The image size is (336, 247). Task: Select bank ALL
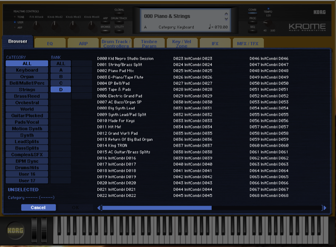coord(61,63)
